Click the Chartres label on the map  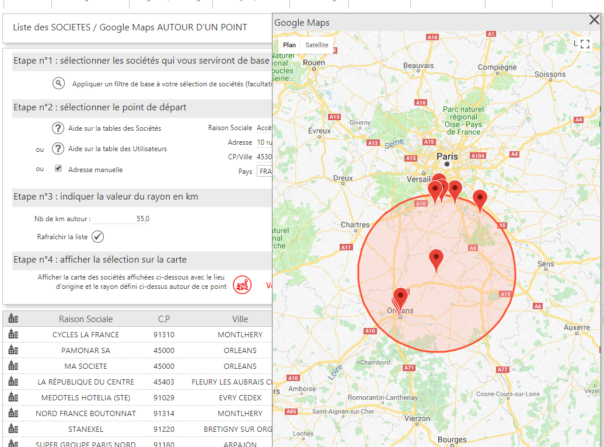[x=355, y=225]
